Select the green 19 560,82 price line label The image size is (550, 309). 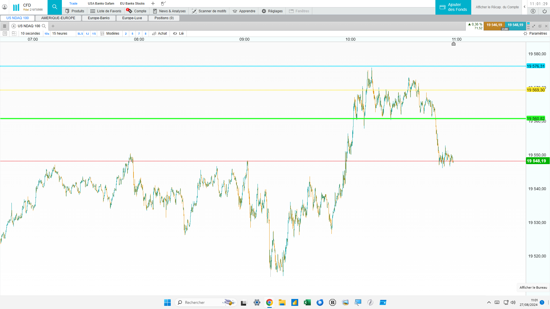(536, 119)
